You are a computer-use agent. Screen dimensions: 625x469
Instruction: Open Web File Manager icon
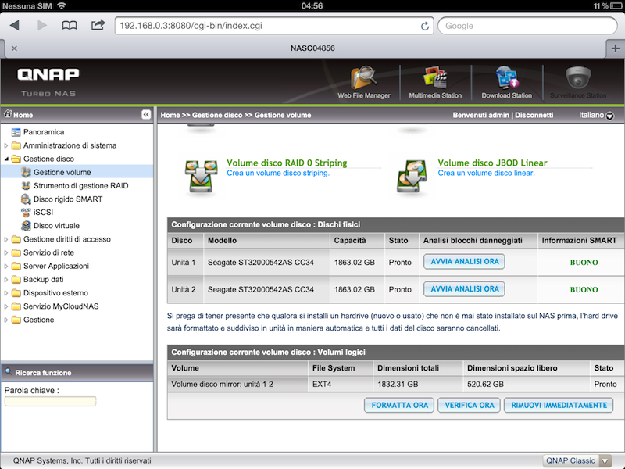tap(363, 78)
